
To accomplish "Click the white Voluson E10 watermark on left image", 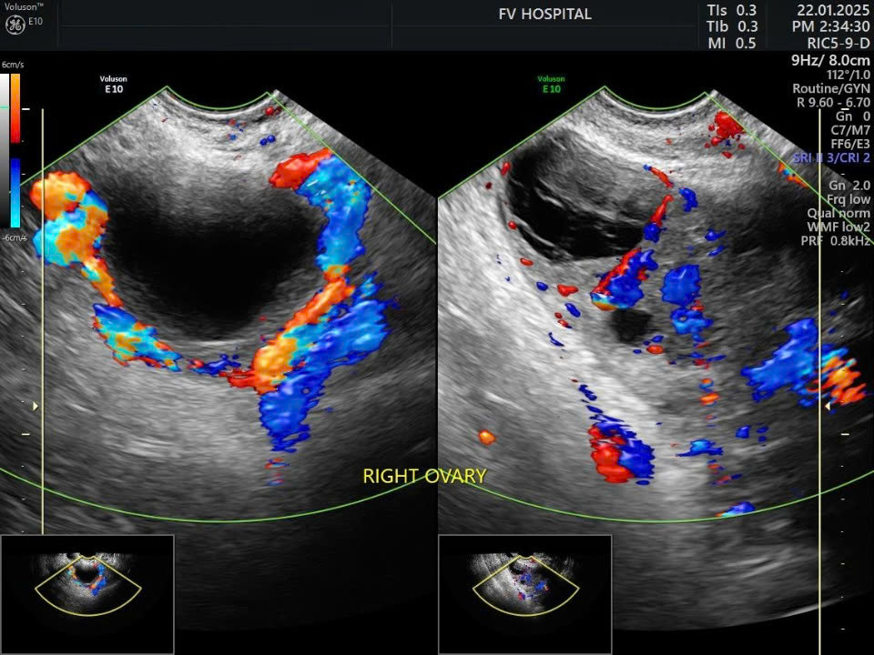I will click(x=115, y=84).
